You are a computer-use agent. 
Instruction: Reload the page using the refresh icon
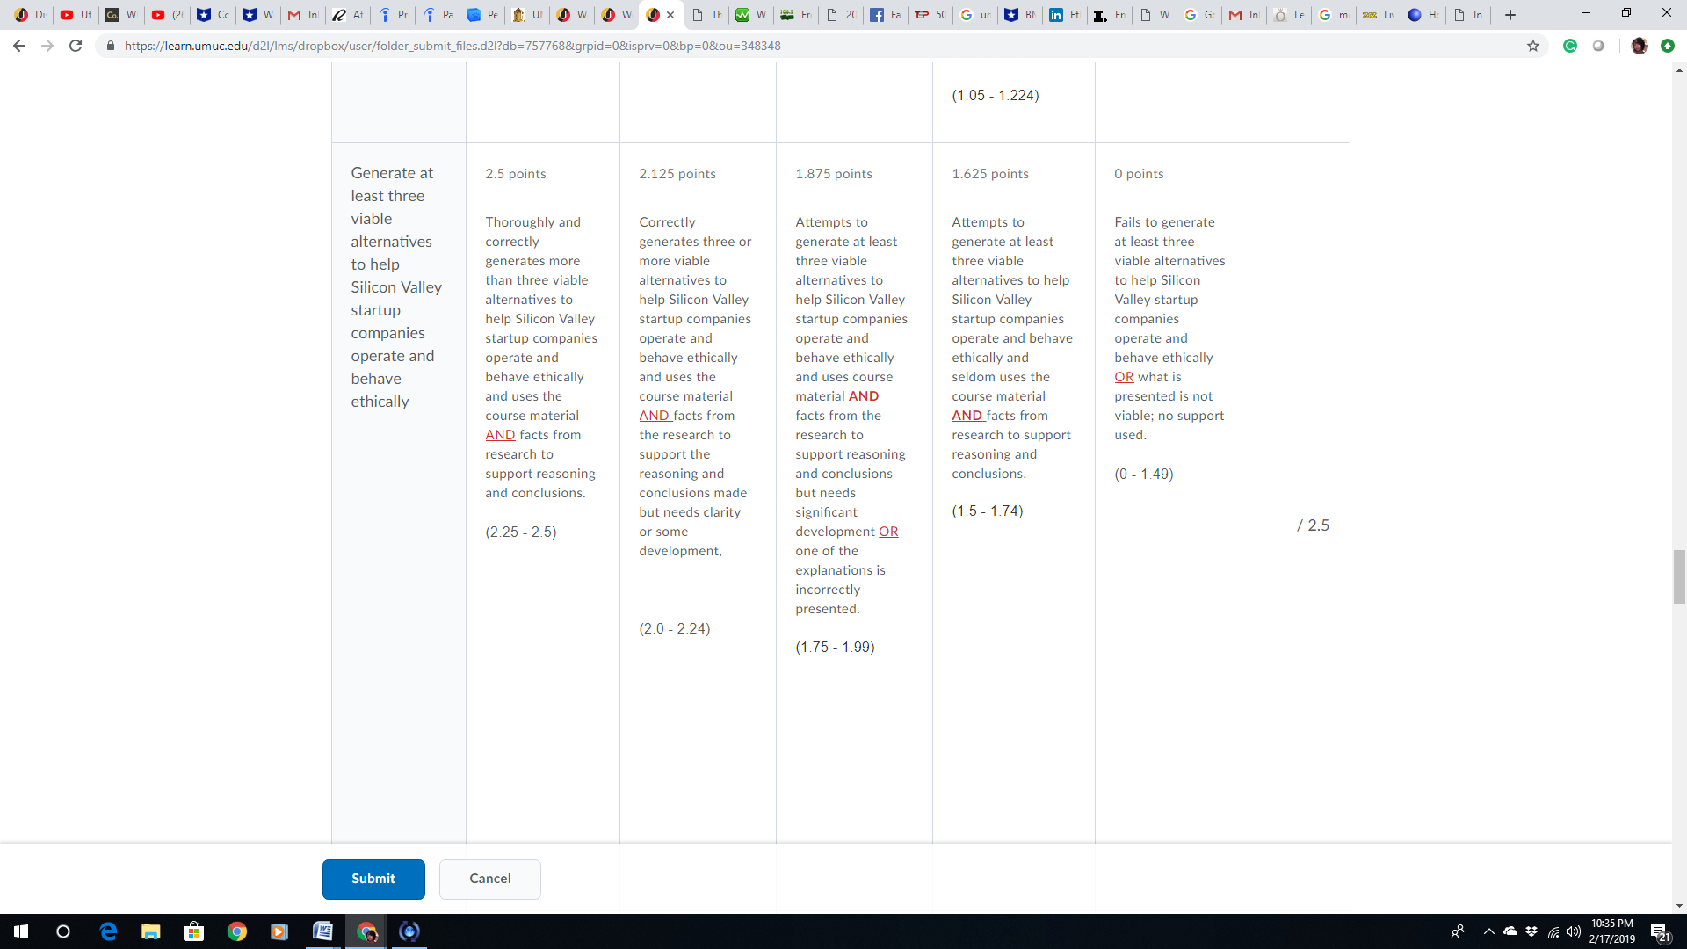[76, 46]
